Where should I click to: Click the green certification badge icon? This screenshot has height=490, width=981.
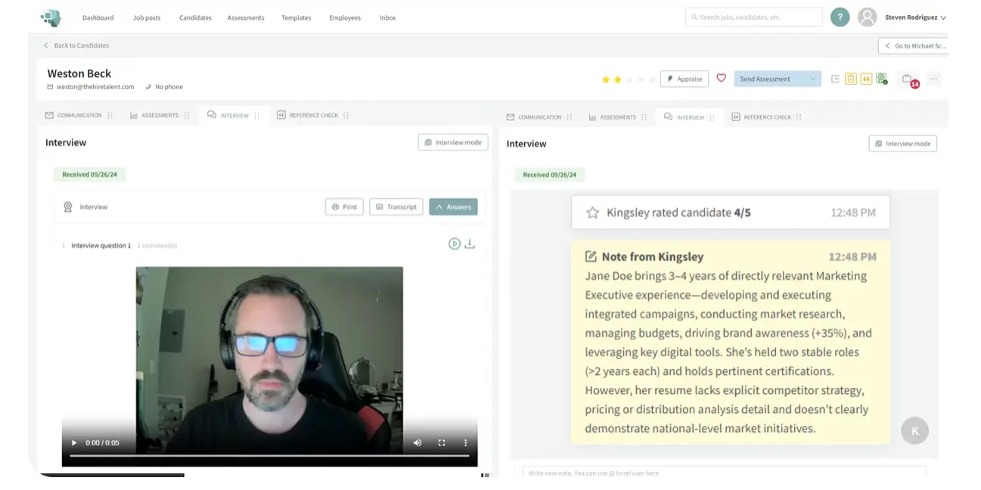[881, 78]
